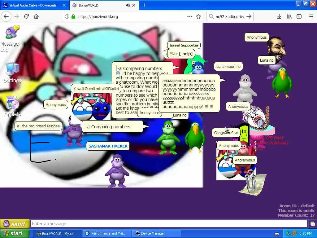Click the yellow smiley Gangnam Star character
The width and height of the screenshot is (317, 238).
tap(245, 132)
